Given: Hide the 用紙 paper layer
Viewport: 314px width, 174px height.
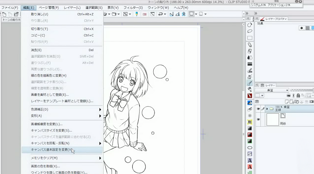Looking at the screenshot, I should [x=258, y=119].
